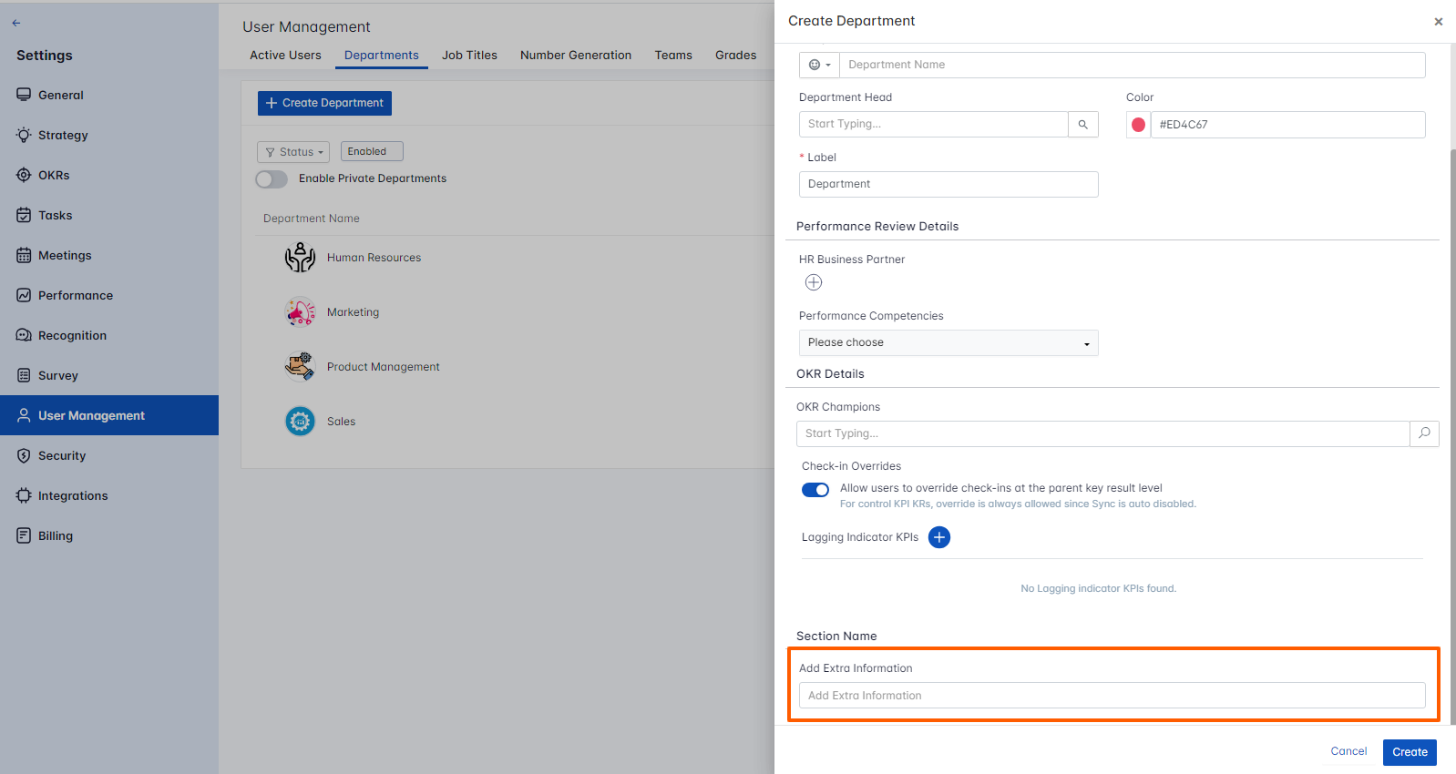
Task: Click the Cancel link
Action: [x=1348, y=751]
